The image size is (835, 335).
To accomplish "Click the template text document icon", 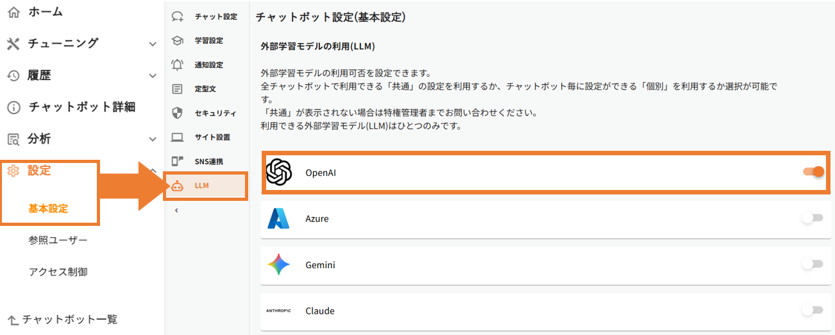I will (178, 89).
